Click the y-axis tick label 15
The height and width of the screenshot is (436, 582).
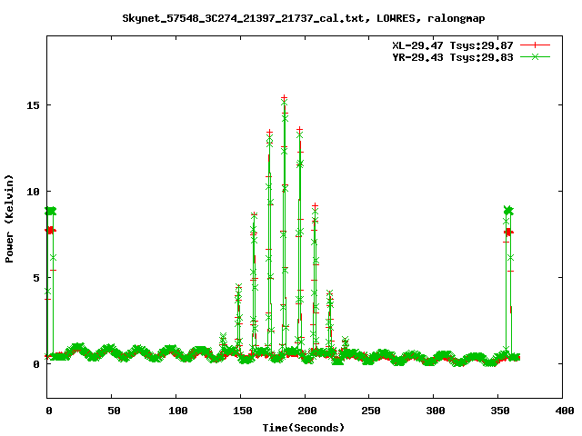[x=33, y=105]
